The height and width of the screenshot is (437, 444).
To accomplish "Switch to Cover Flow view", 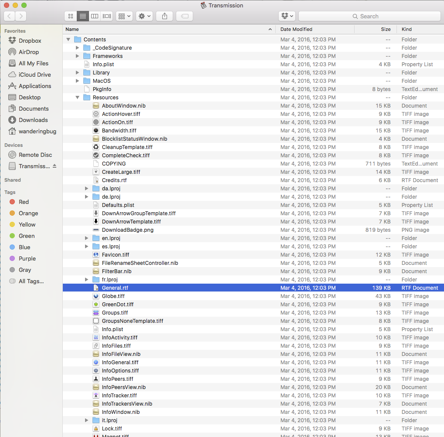I will click(107, 16).
